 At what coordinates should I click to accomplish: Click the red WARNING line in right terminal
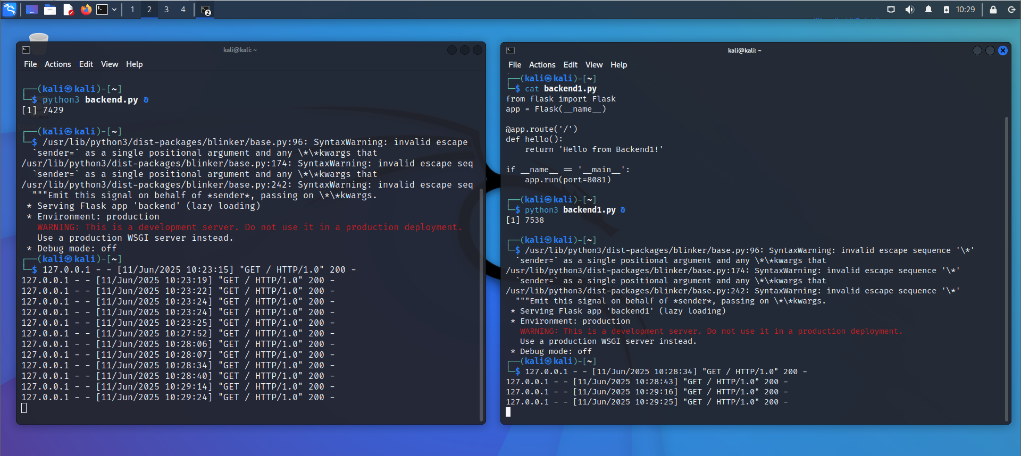click(711, 331)
